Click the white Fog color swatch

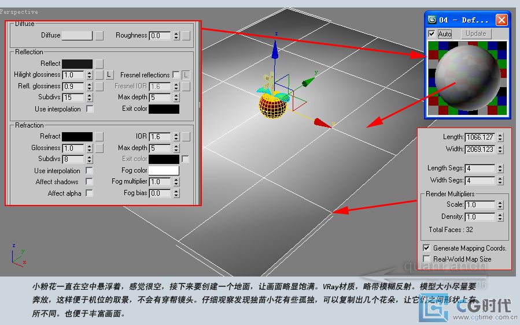point(164,170)
